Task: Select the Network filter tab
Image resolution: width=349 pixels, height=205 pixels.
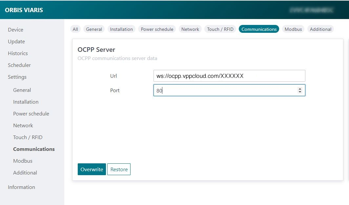Action: click(x=190, y=29)
